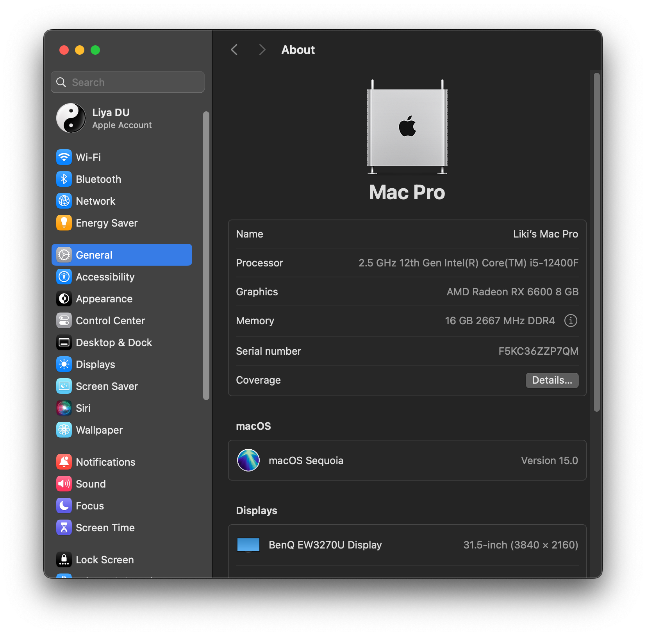The height and width of the screenshot is (636, 646).
Task: Click the main pane vertical scrollbar
Action: [x=596, y=242]
